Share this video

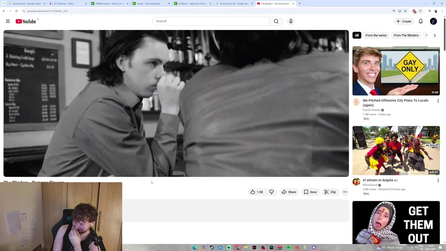tap(289, 192)
